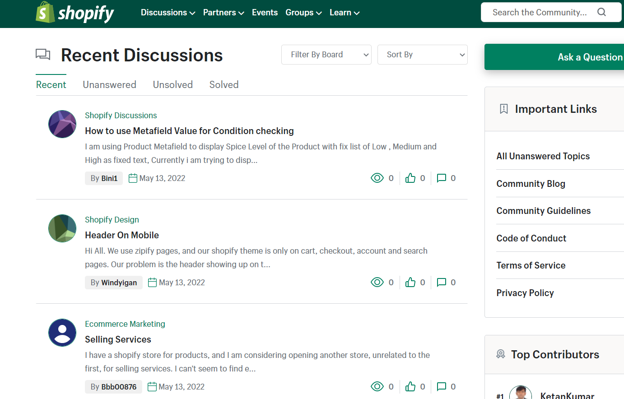
Task: Click views eye icon on Selling Services post
Action: click(377, 386)
